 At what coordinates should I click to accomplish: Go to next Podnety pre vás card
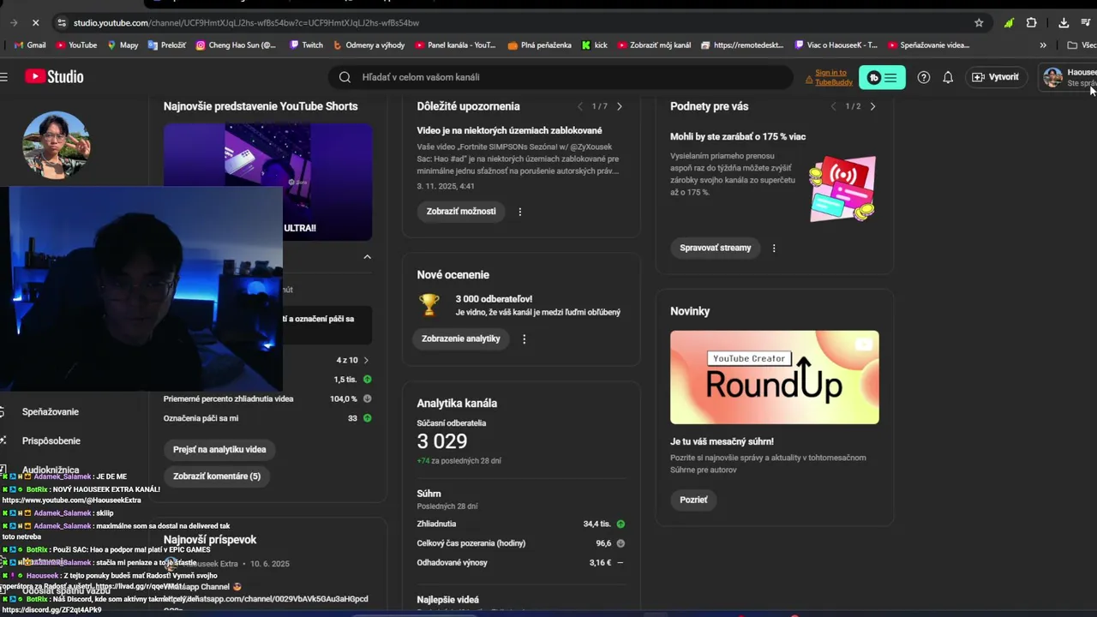point(872,106)
